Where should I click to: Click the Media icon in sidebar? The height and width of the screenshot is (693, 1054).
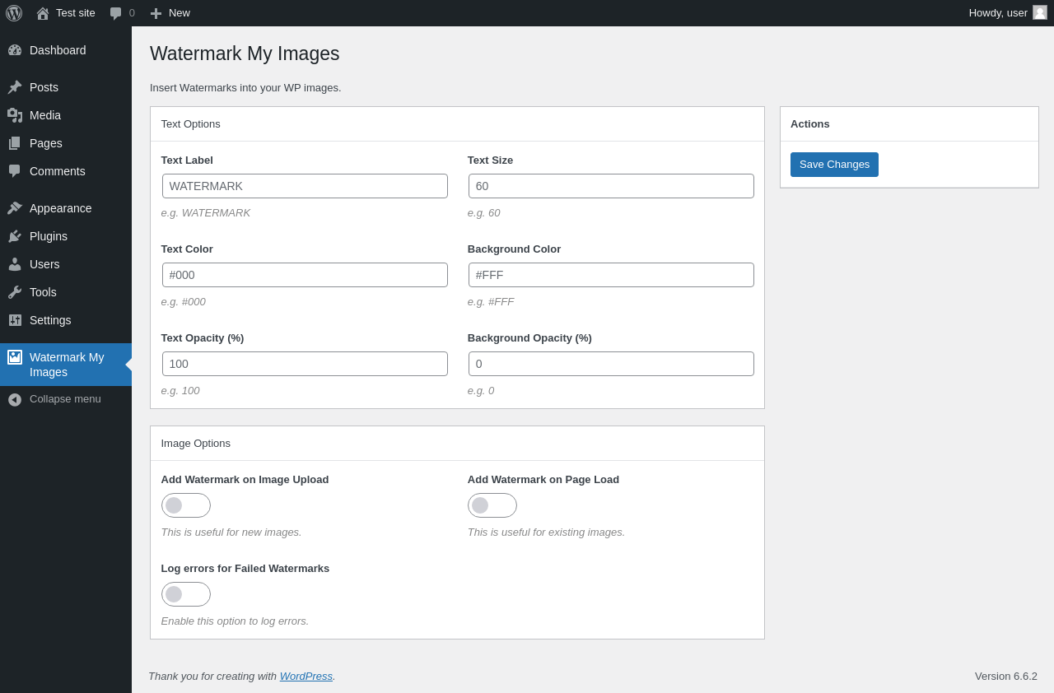15,115
